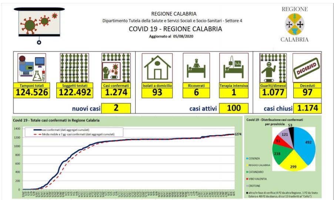Click the nuovi casi value box showing 2
This screenshot has width=334, height=200.
(116, 108)
